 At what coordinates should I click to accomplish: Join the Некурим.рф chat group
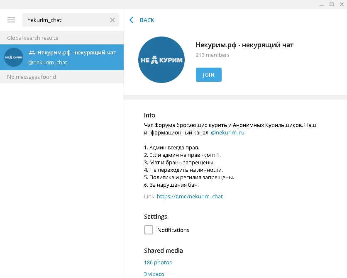tap(208, 75)
